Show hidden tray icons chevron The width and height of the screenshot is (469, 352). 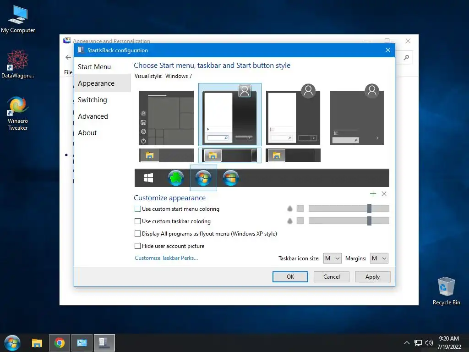[407, 343]
